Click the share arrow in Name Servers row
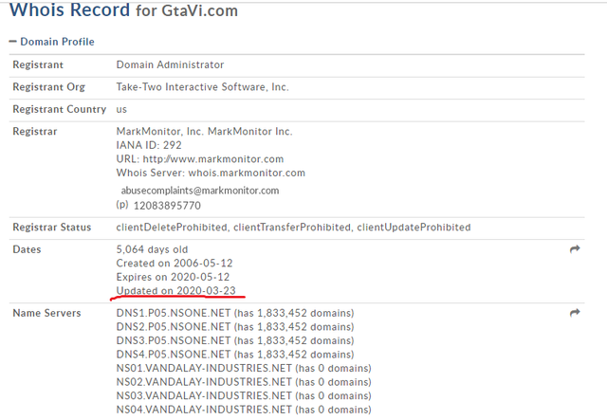 [x=574, y=313]
